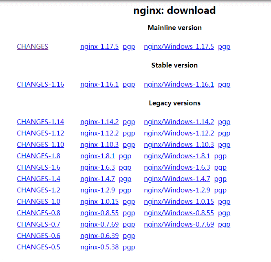Open CHANGES-1.6 link

point(38,168)
